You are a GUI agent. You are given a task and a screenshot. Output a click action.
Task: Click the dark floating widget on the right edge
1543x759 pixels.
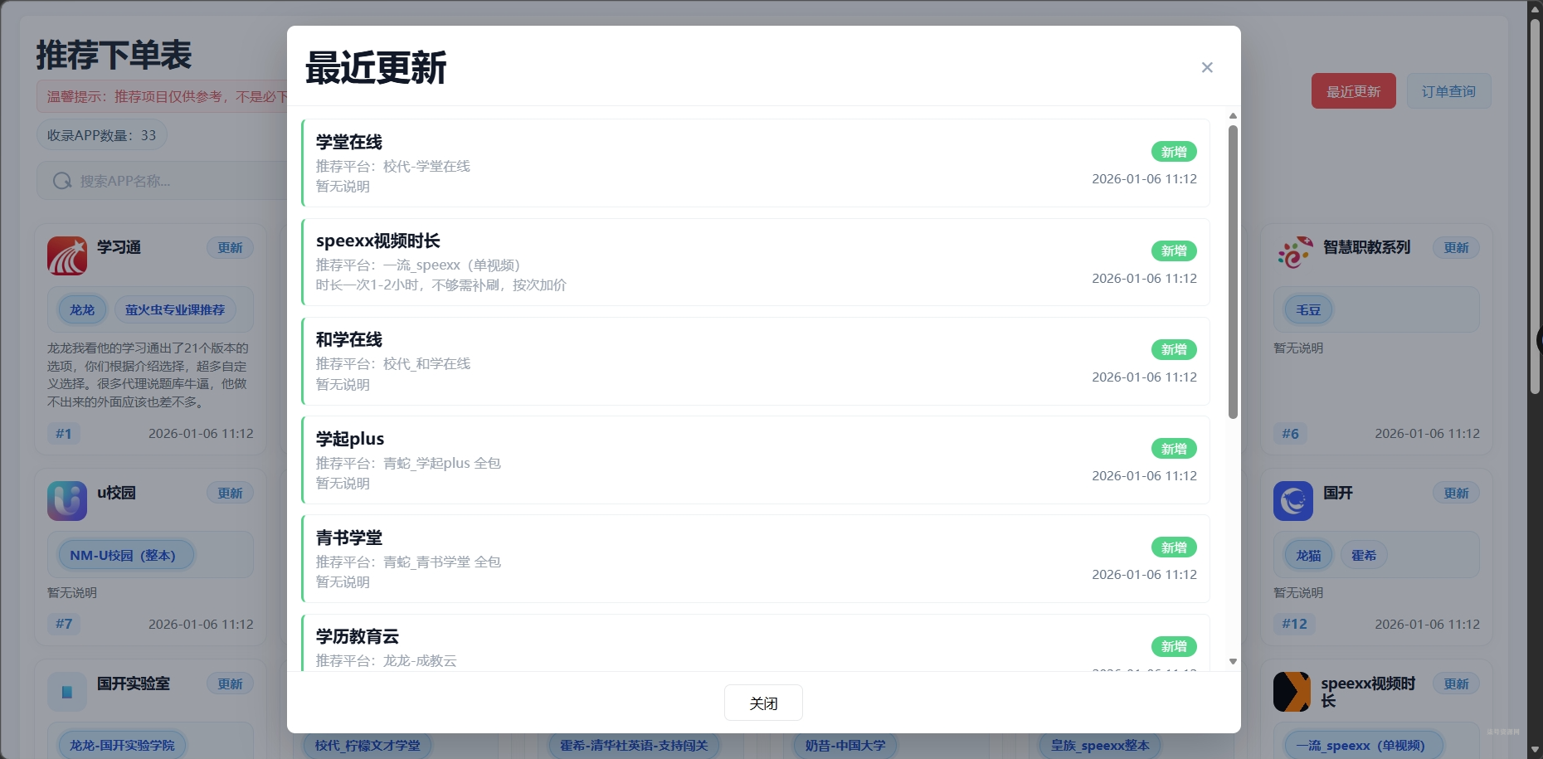1539,340
